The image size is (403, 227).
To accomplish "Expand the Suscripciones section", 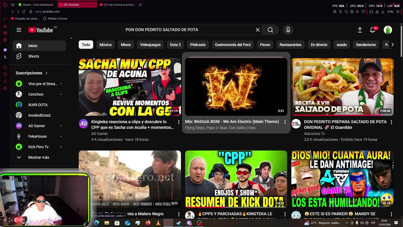I will pos(32,73).
